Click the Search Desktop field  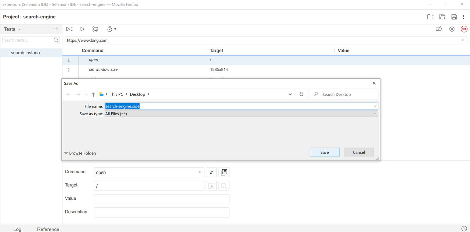click(343, 94)
